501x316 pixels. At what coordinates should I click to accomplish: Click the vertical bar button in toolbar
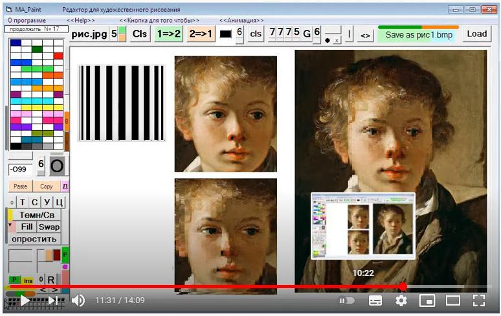coord(349,34)
